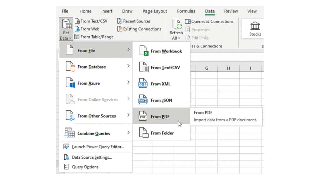320x180 pixels.
Task: Choose From JSON menu entry
Action: (x=162, y=100)
